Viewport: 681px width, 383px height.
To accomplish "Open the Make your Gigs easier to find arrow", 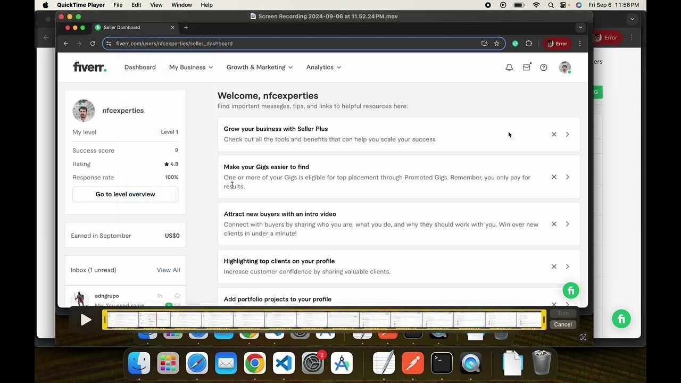I will (x=568, y=177).
